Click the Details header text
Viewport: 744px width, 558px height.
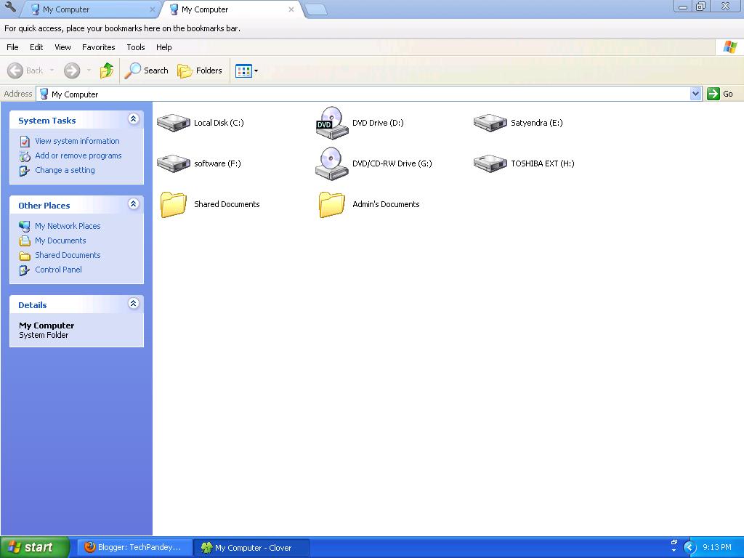32,305
